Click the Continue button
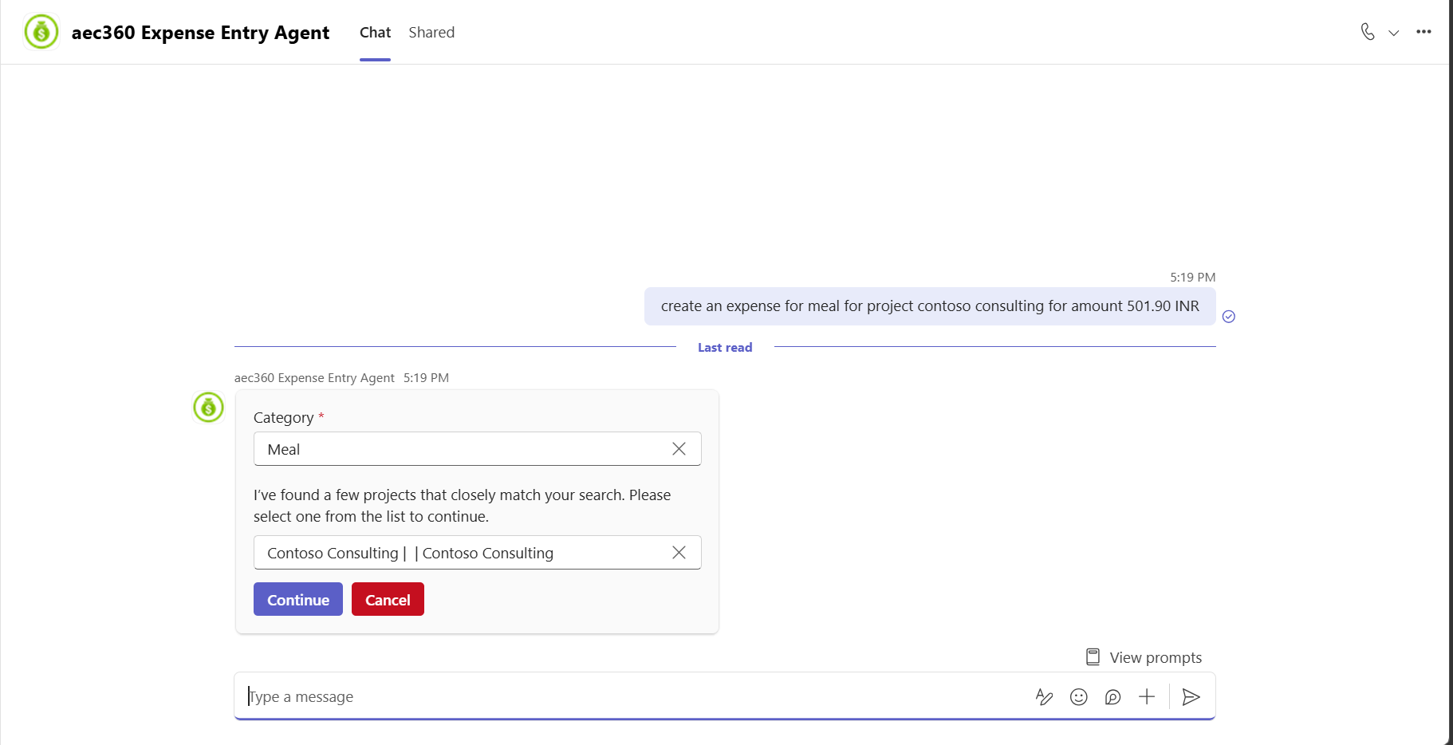Image resolution: width=1453 pixels, height=745 pixels. 298,599
